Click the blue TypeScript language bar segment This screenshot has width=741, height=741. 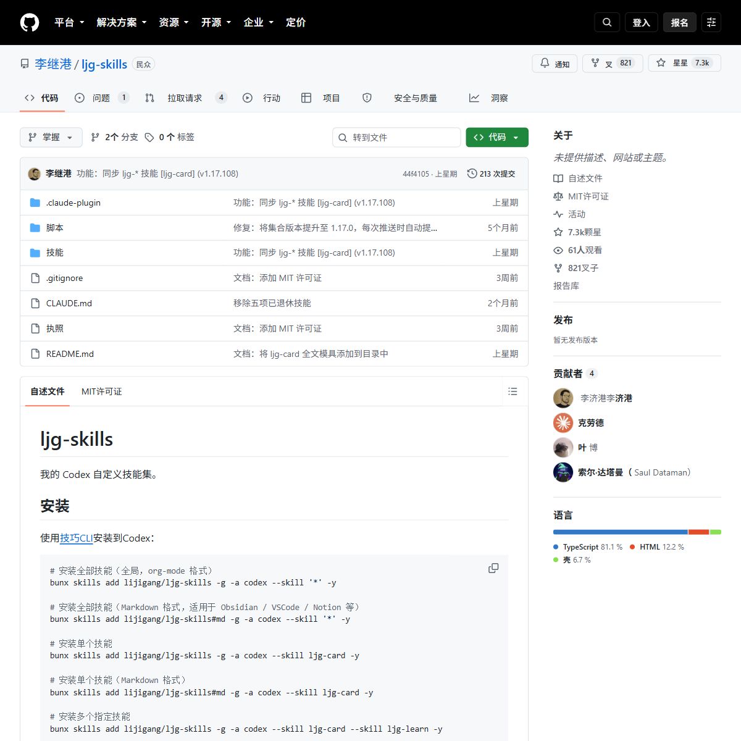point(621,532)
